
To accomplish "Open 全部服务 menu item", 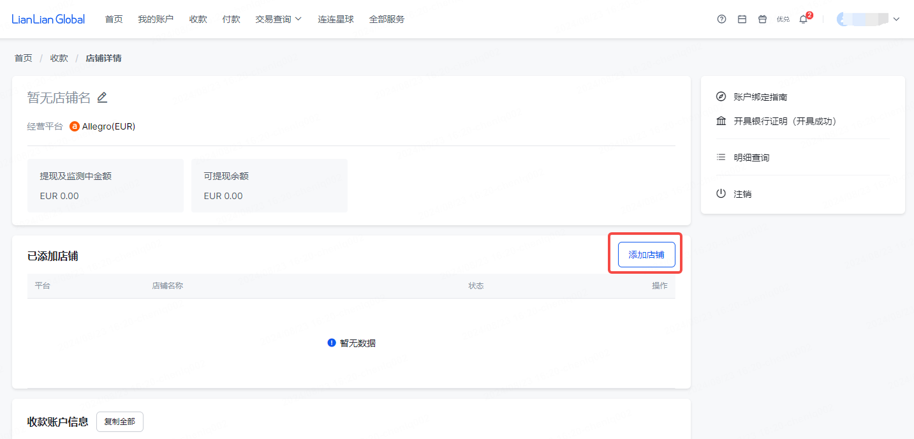I will pyautogui.click(x=387, y=19).
